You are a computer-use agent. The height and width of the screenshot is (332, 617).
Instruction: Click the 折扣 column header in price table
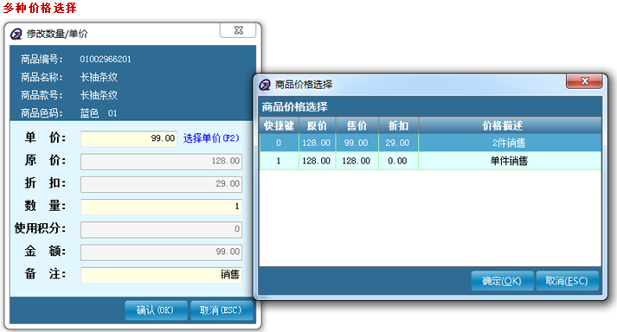(398, 125)
